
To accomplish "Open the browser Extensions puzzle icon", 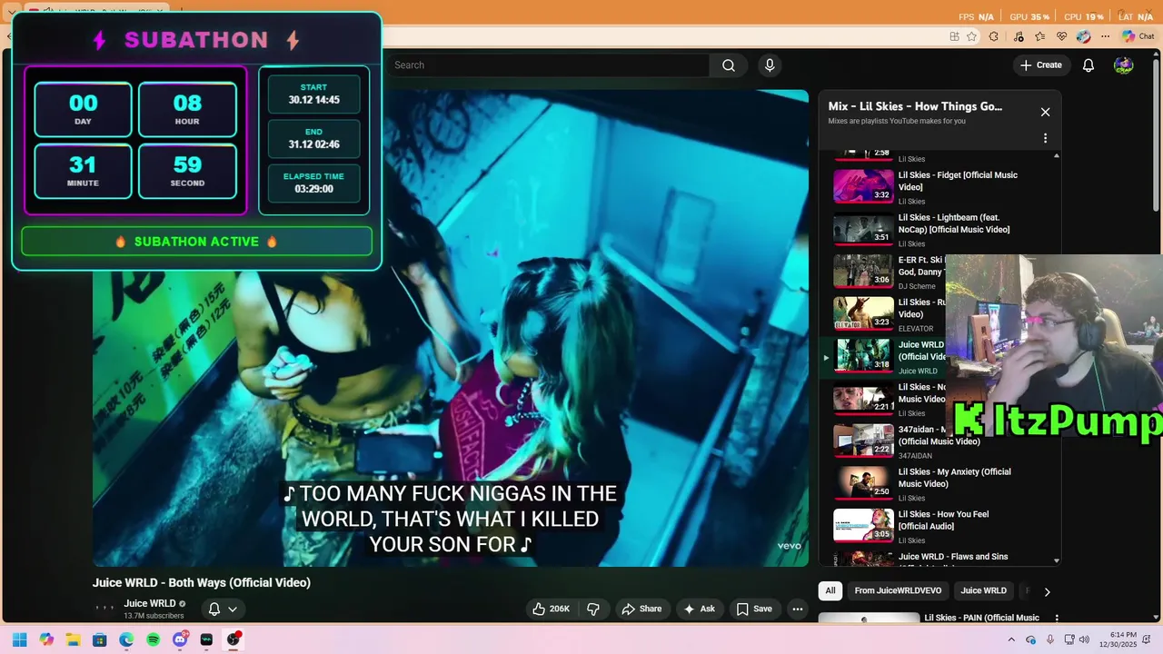I will pyautogui.click(x=994, y=36).
